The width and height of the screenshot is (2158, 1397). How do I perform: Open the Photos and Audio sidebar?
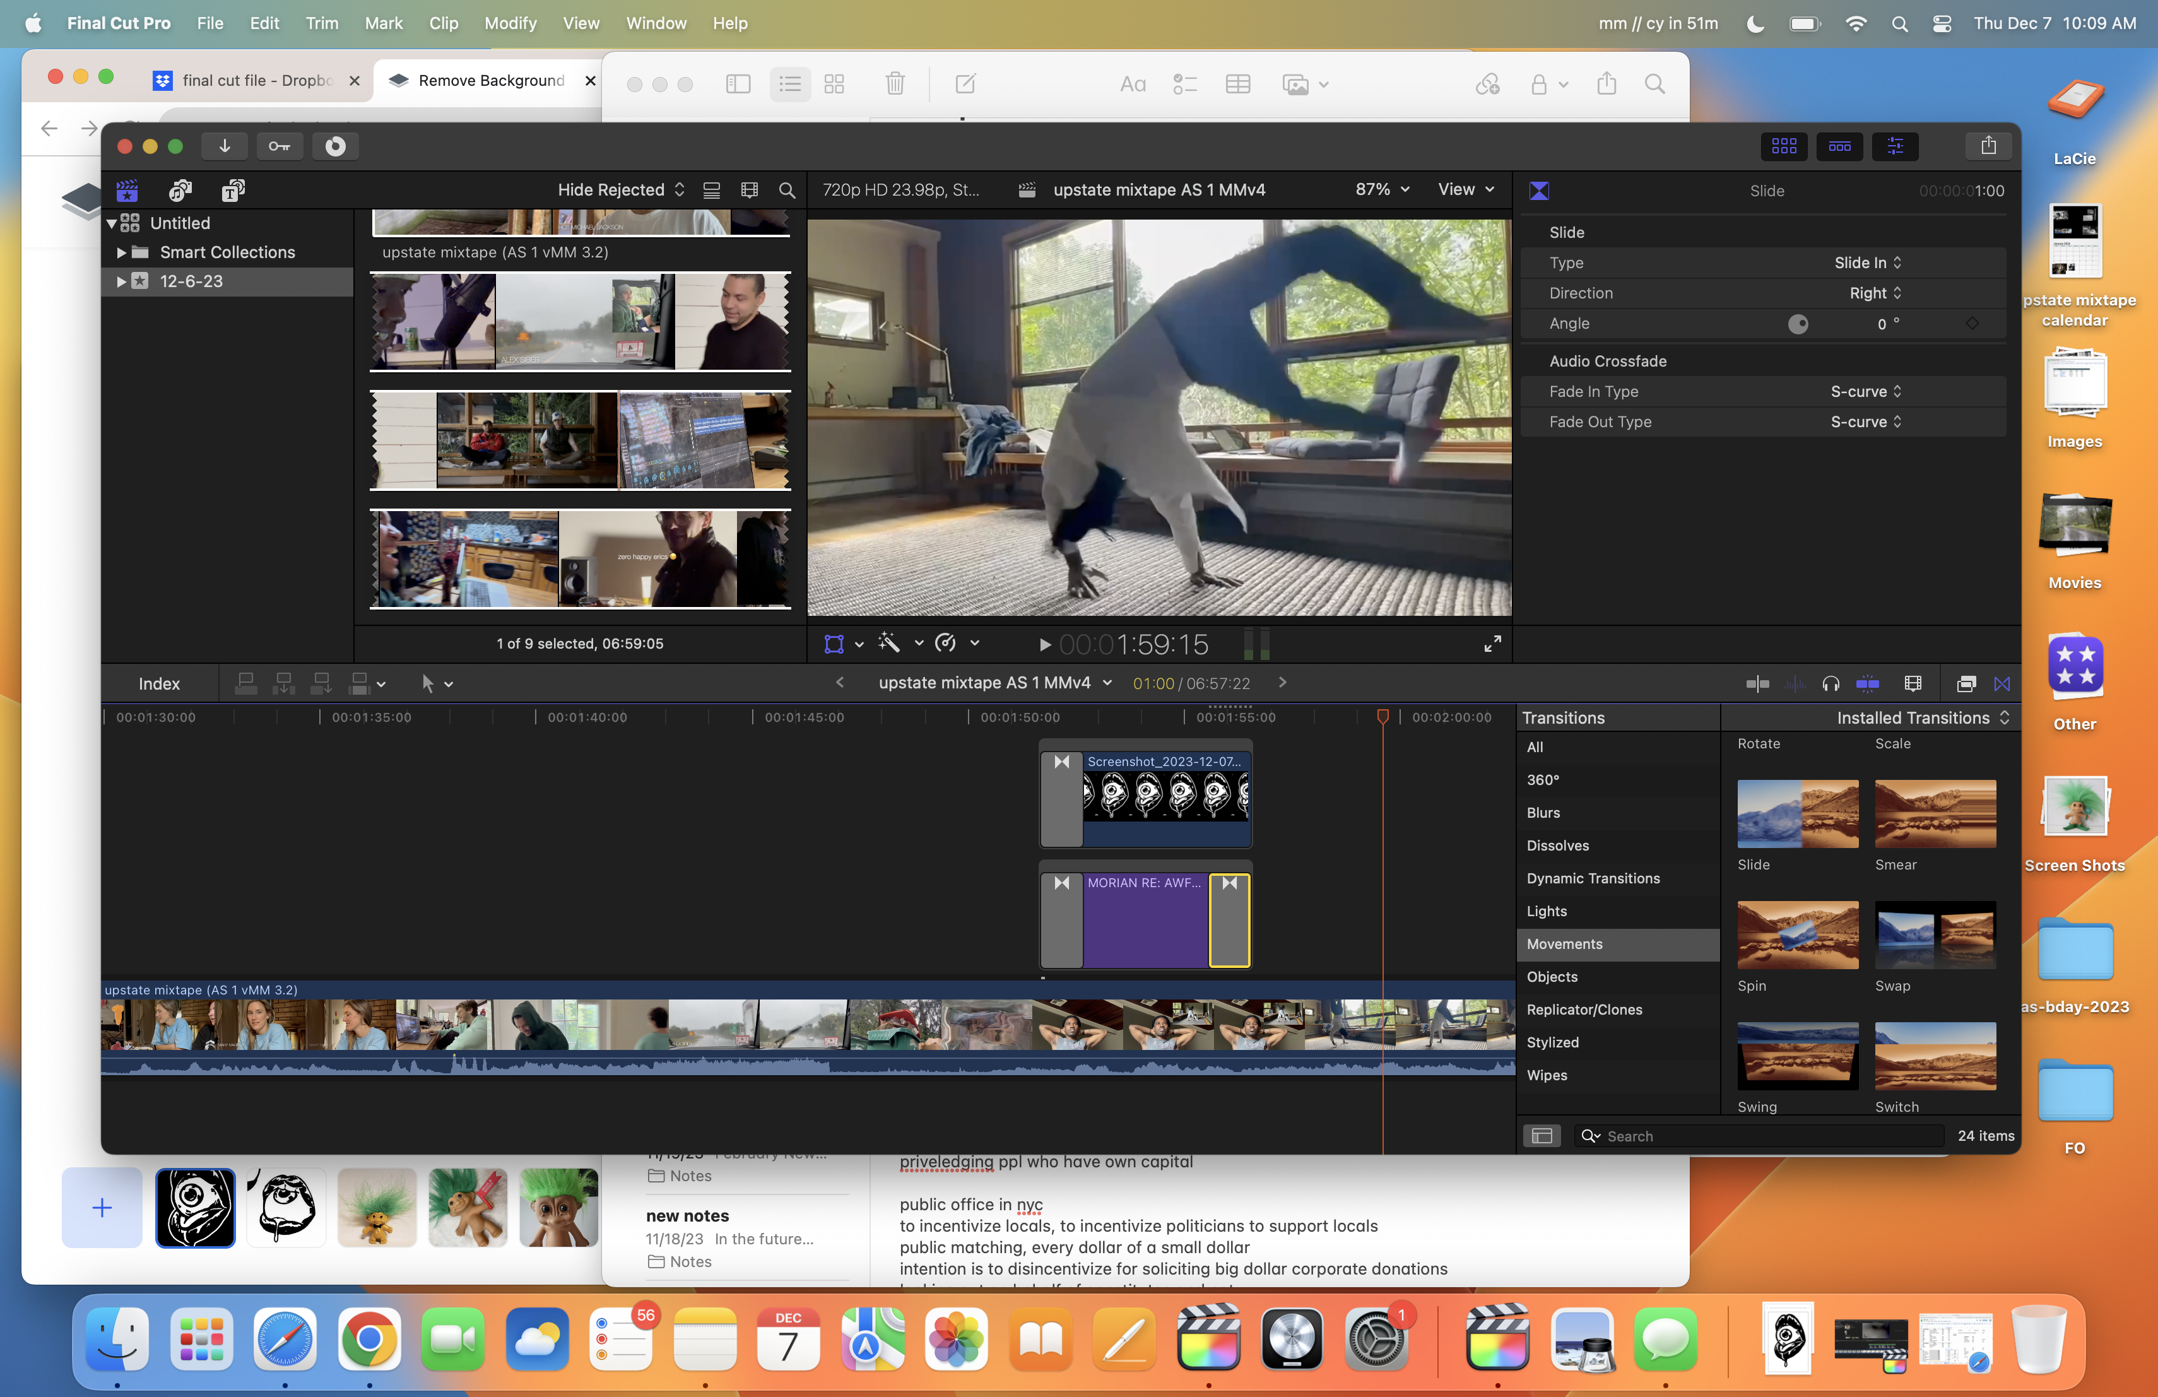pyautogui.click(x=180, y=191)
